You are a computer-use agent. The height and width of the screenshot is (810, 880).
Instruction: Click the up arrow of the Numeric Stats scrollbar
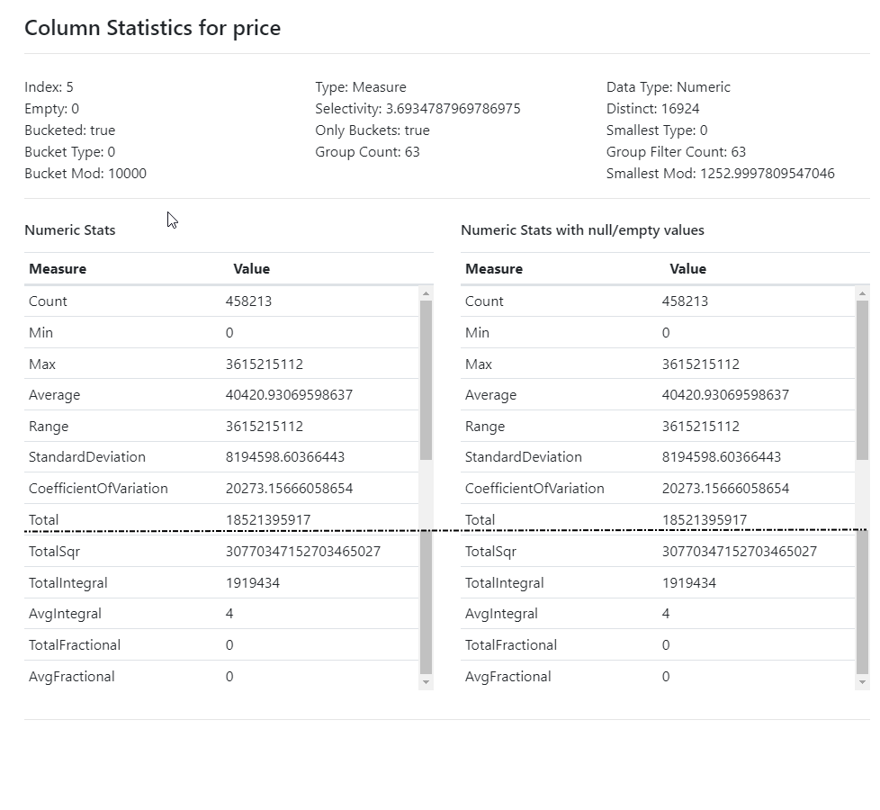(426, 293)
